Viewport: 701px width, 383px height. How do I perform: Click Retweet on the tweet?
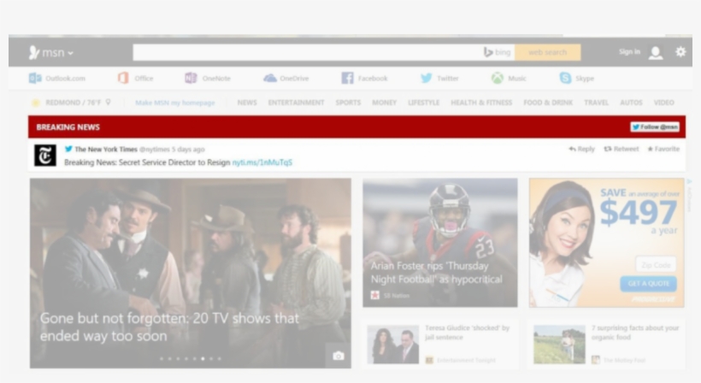621,149
